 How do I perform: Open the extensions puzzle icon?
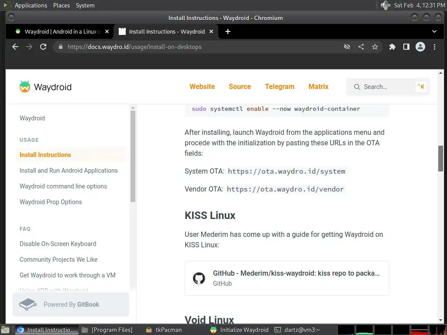(x=392, y=47)
